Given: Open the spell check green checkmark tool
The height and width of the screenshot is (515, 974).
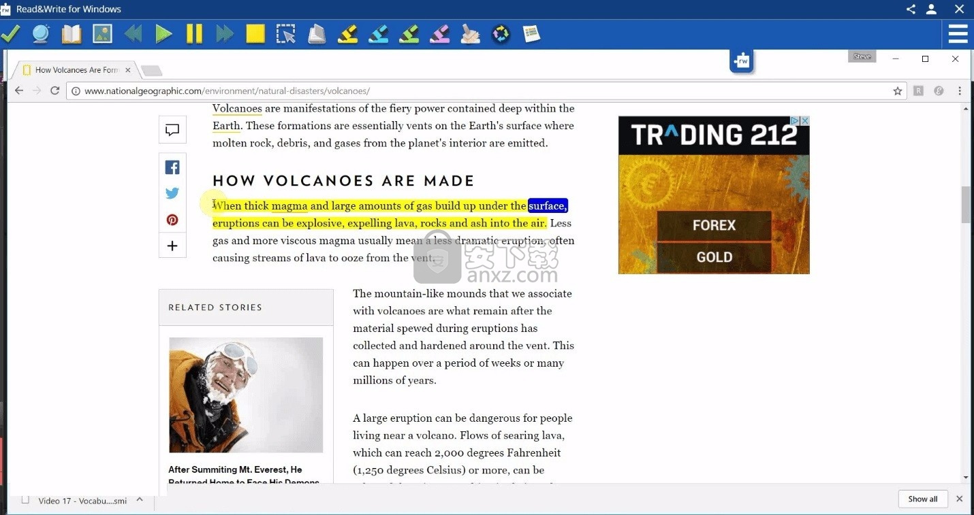Looking at the screenshot, I should point(10,33).
